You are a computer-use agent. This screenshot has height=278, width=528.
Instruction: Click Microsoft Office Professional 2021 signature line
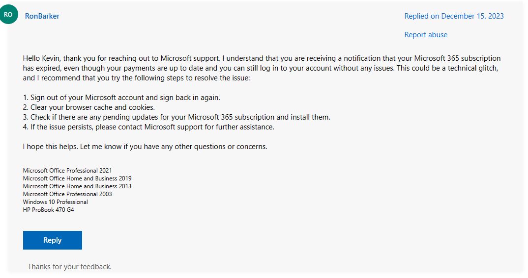[67, 171]
